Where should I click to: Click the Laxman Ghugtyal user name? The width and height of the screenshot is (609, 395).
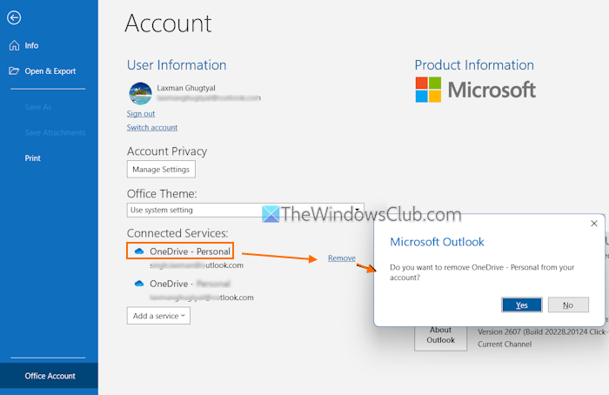(x=186, y=88)
